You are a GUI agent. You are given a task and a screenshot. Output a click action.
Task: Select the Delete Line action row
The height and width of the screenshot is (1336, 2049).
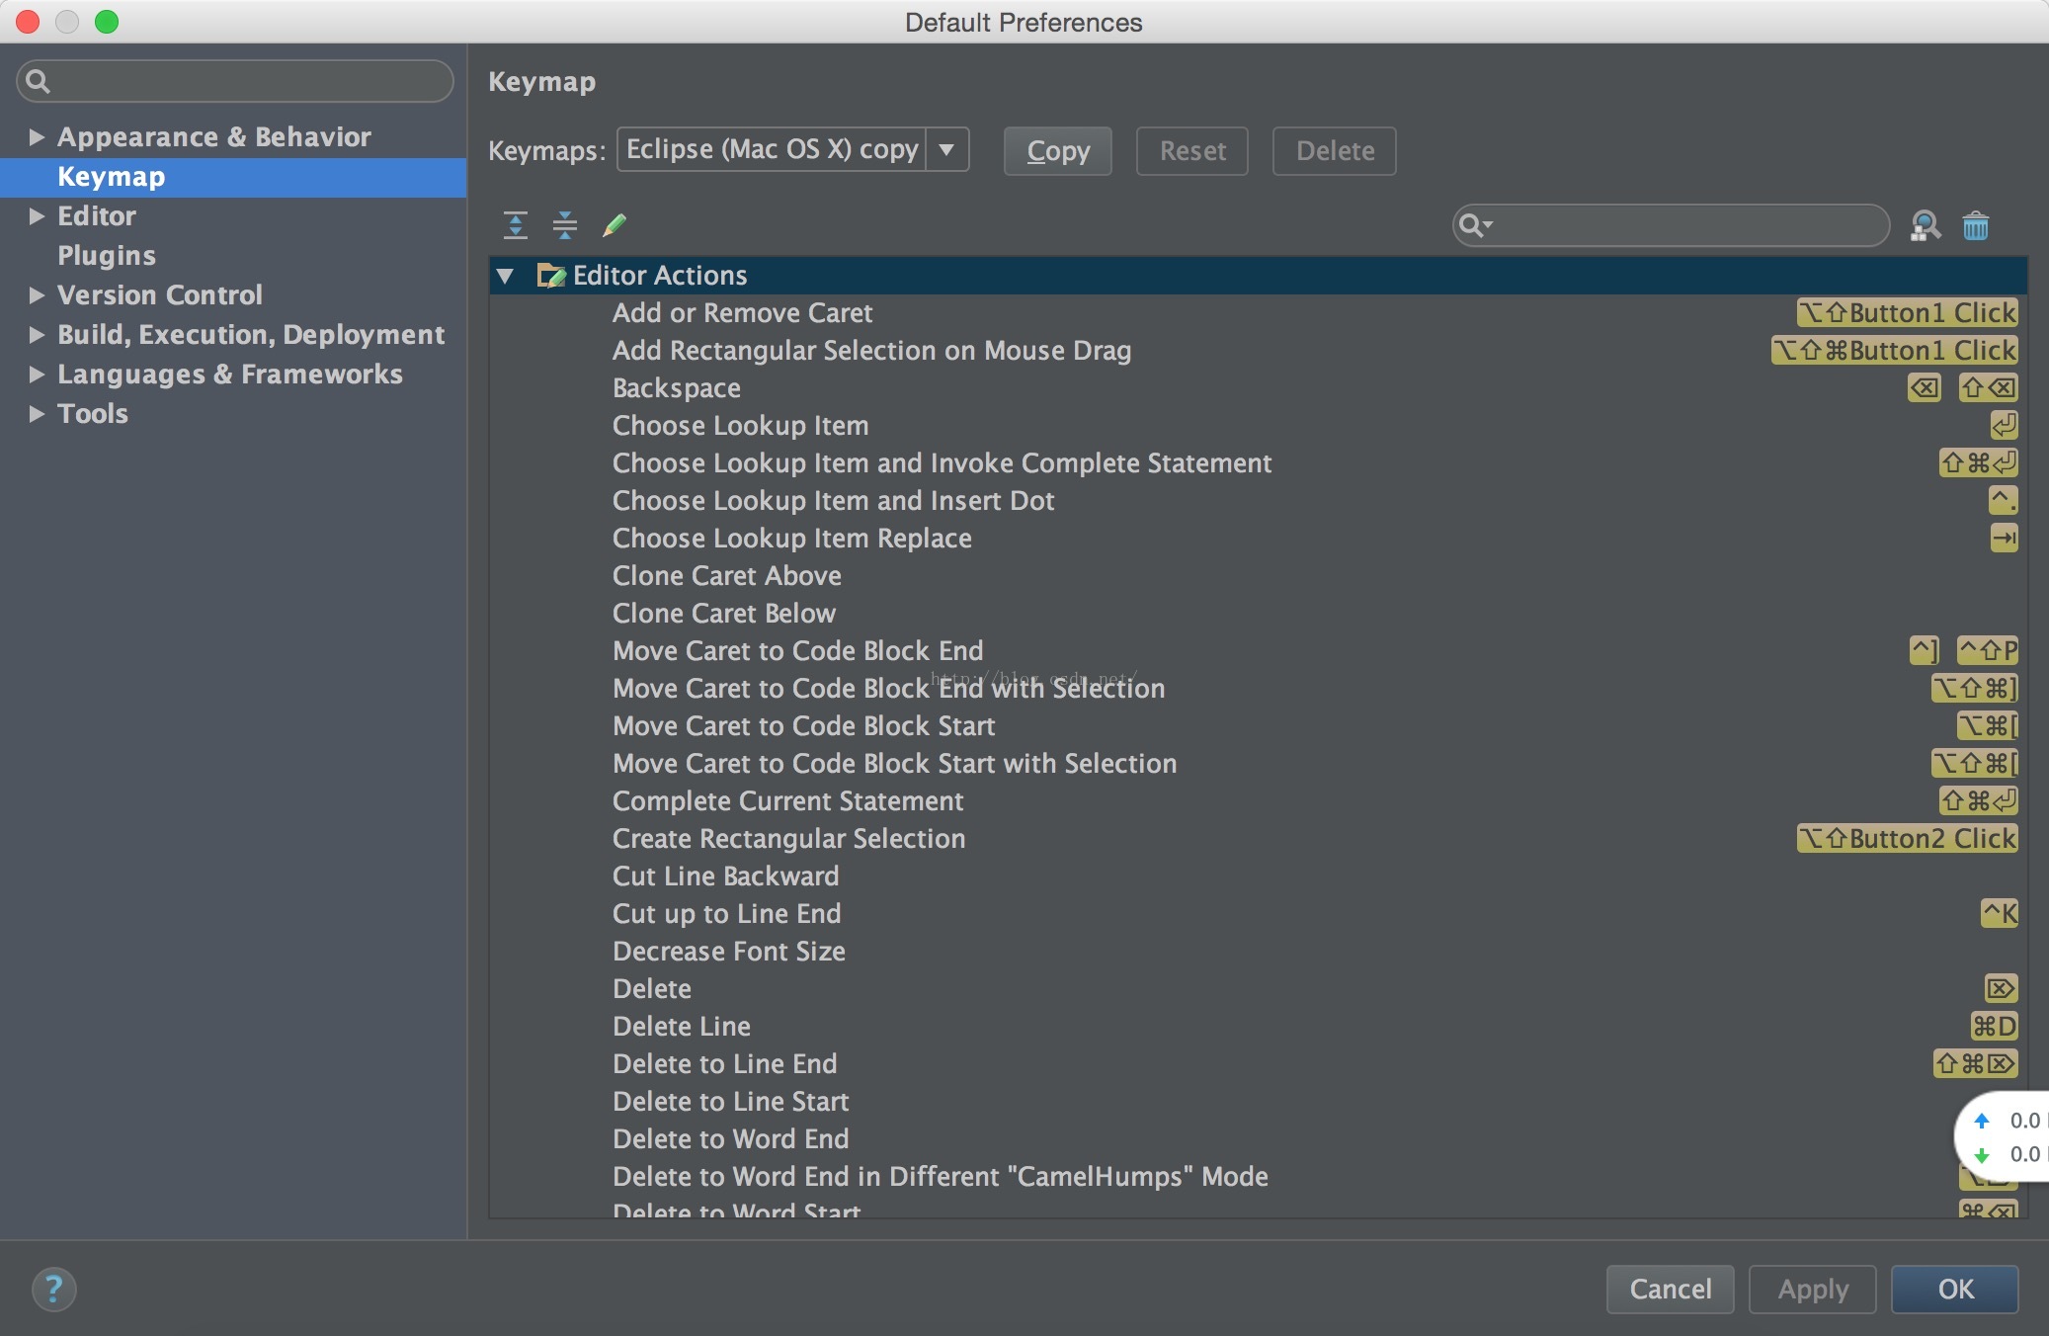pos(682,1026)
